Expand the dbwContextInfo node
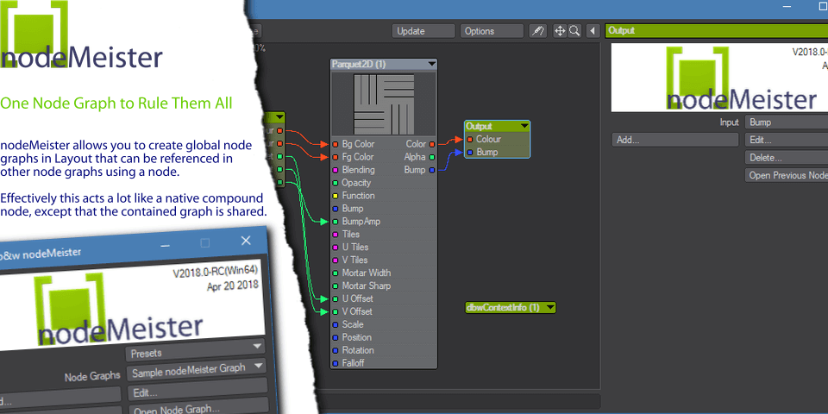The image size is (828, 414). coord(549,307)
